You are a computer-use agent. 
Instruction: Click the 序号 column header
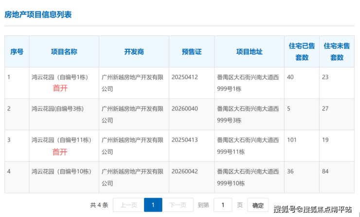17,52
